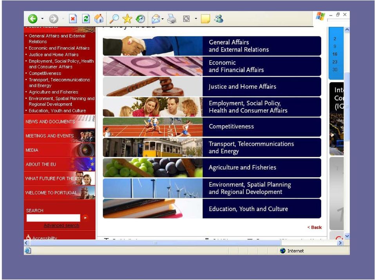376x280 pixels.
Task: Select date 2 in the calendar
Action: click(x=335, y=39)
